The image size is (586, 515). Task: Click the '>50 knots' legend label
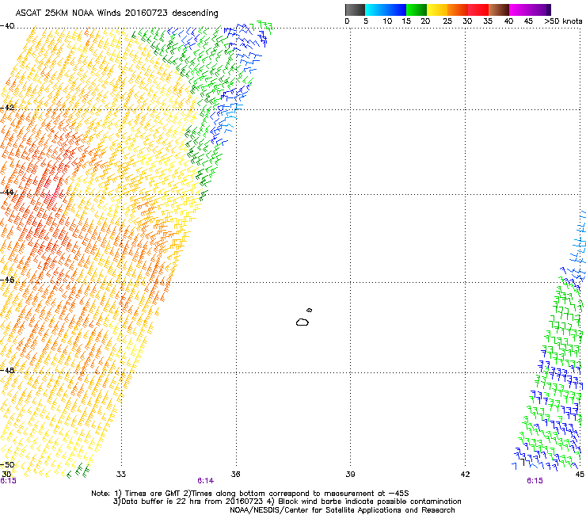coord(563,21)
